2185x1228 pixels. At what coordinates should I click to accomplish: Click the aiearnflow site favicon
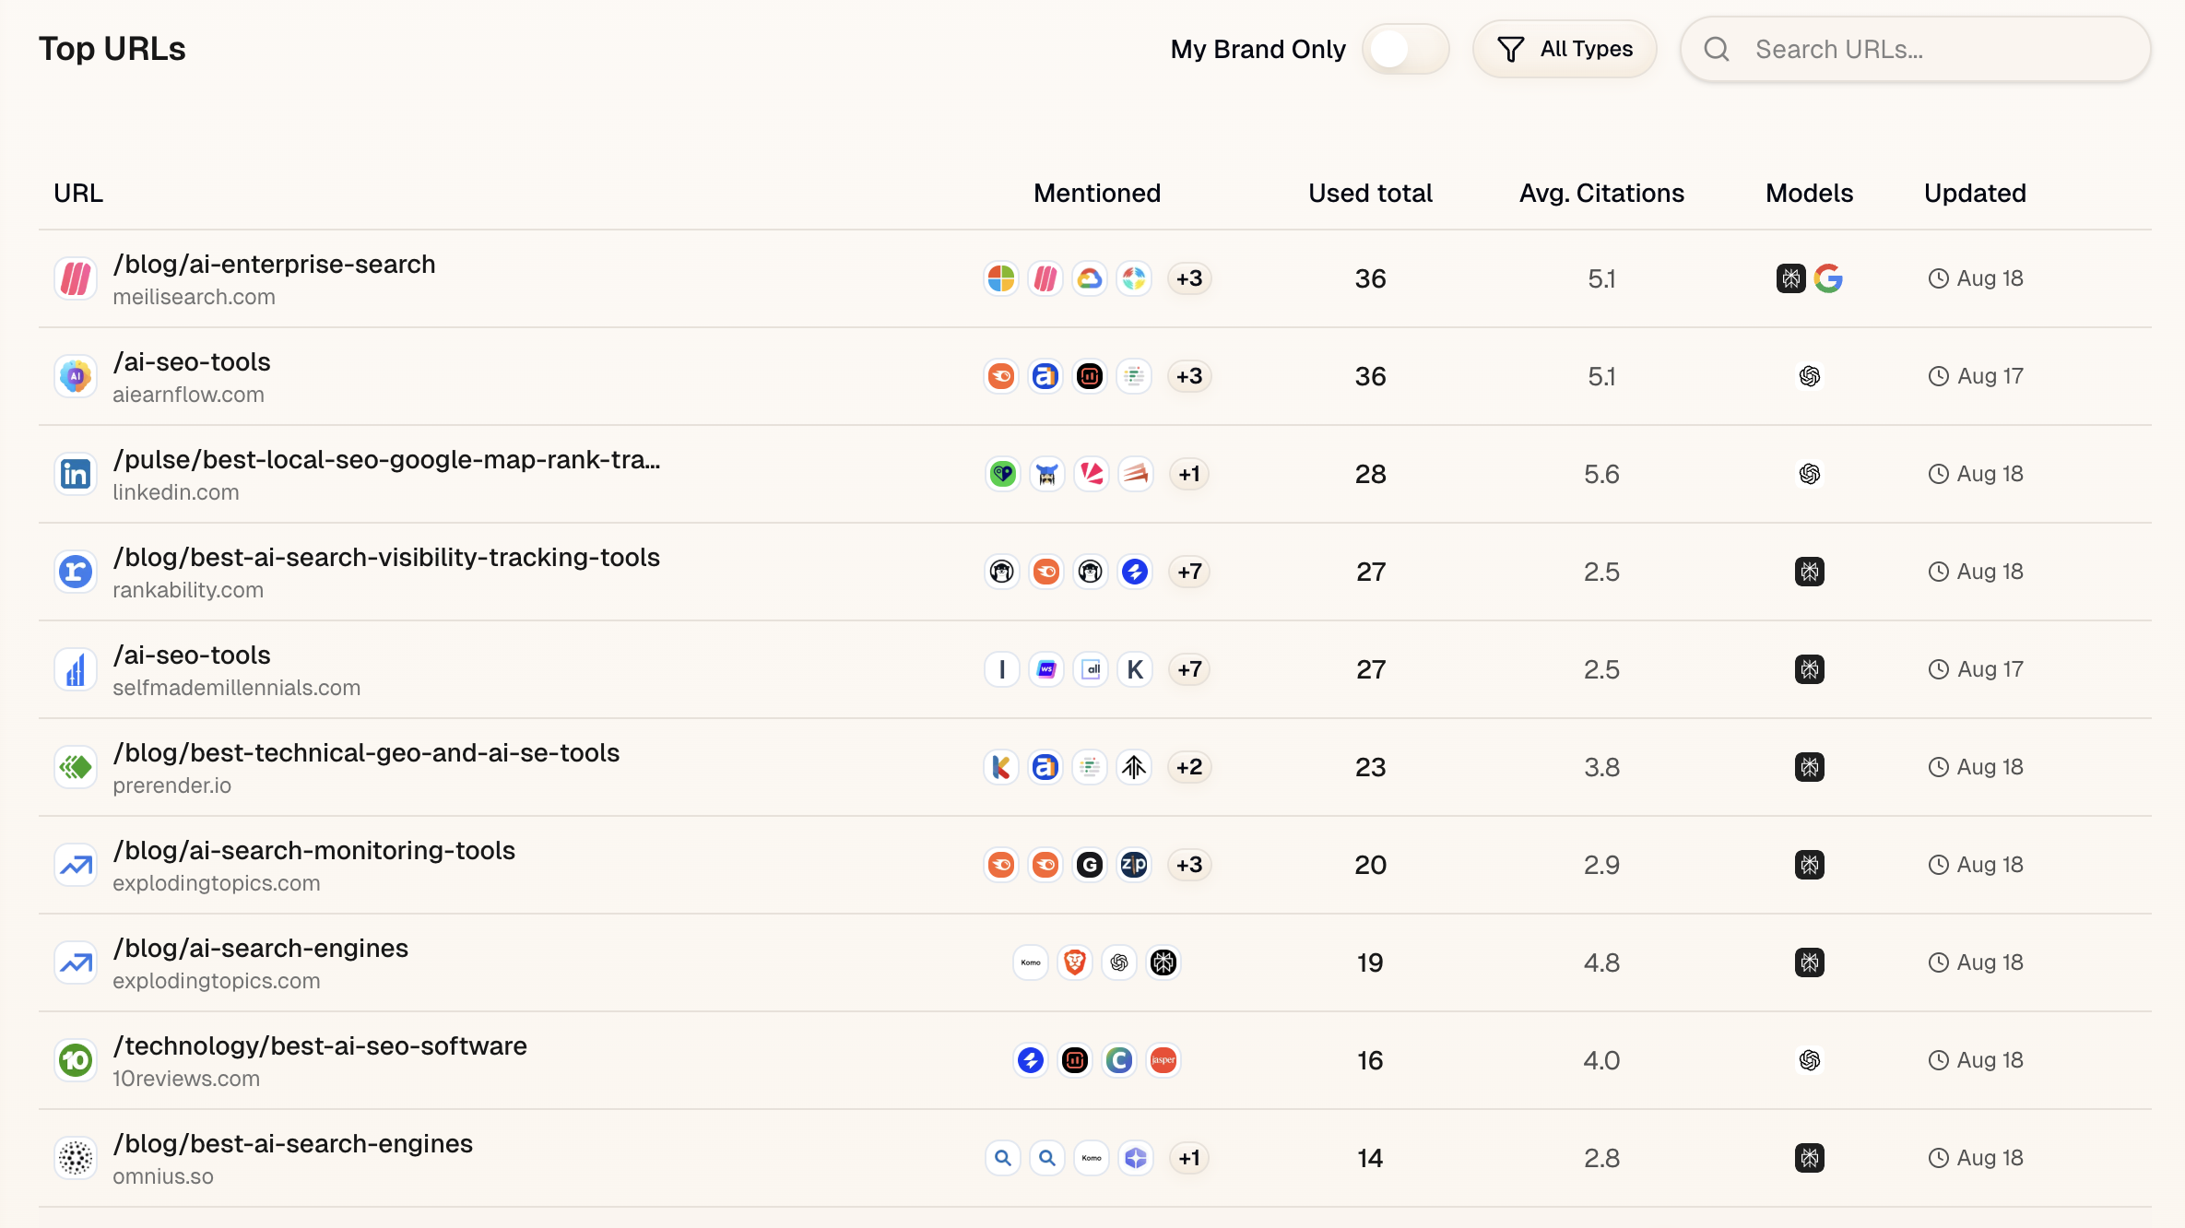coord(76,376)
